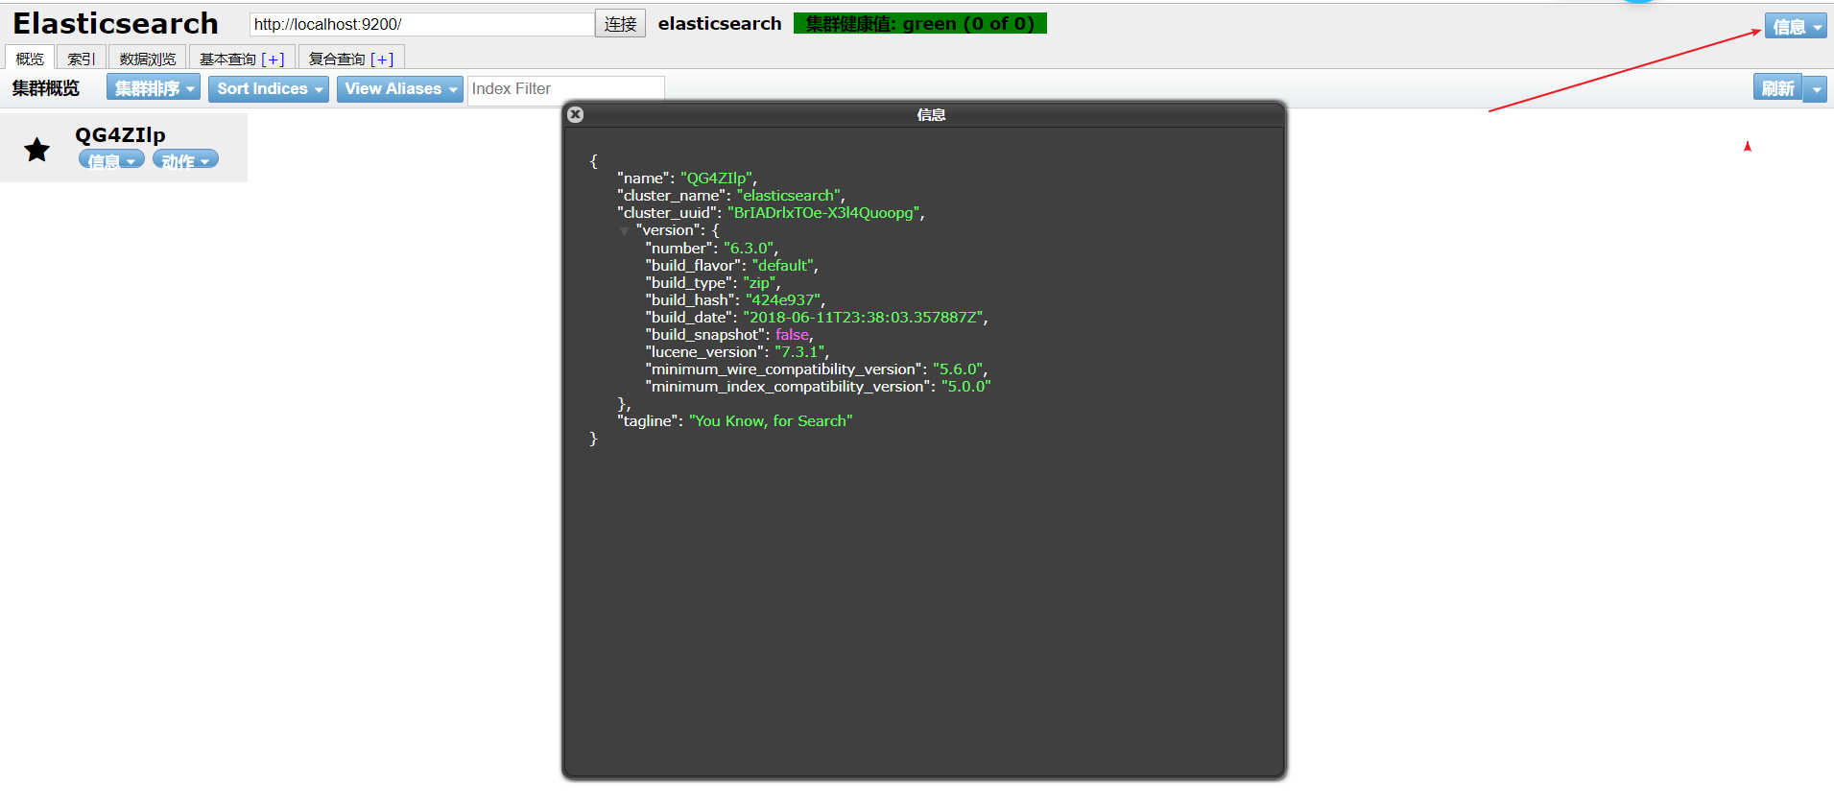The height and width of the screenshot is (810, 1834).
Task: Focus the connection URL field
Action: (x=421, y=24)
